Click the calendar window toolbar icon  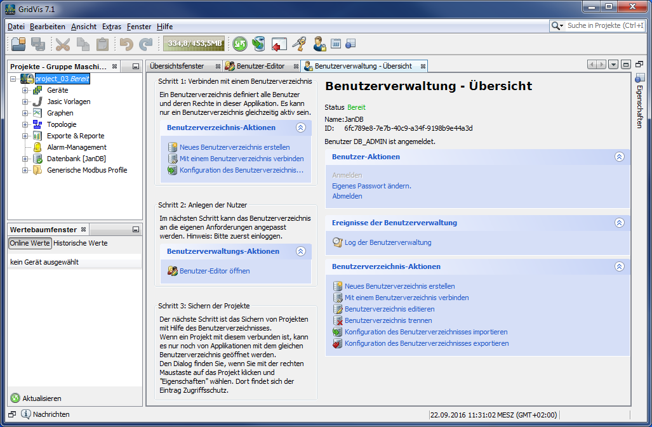[336, 43]
